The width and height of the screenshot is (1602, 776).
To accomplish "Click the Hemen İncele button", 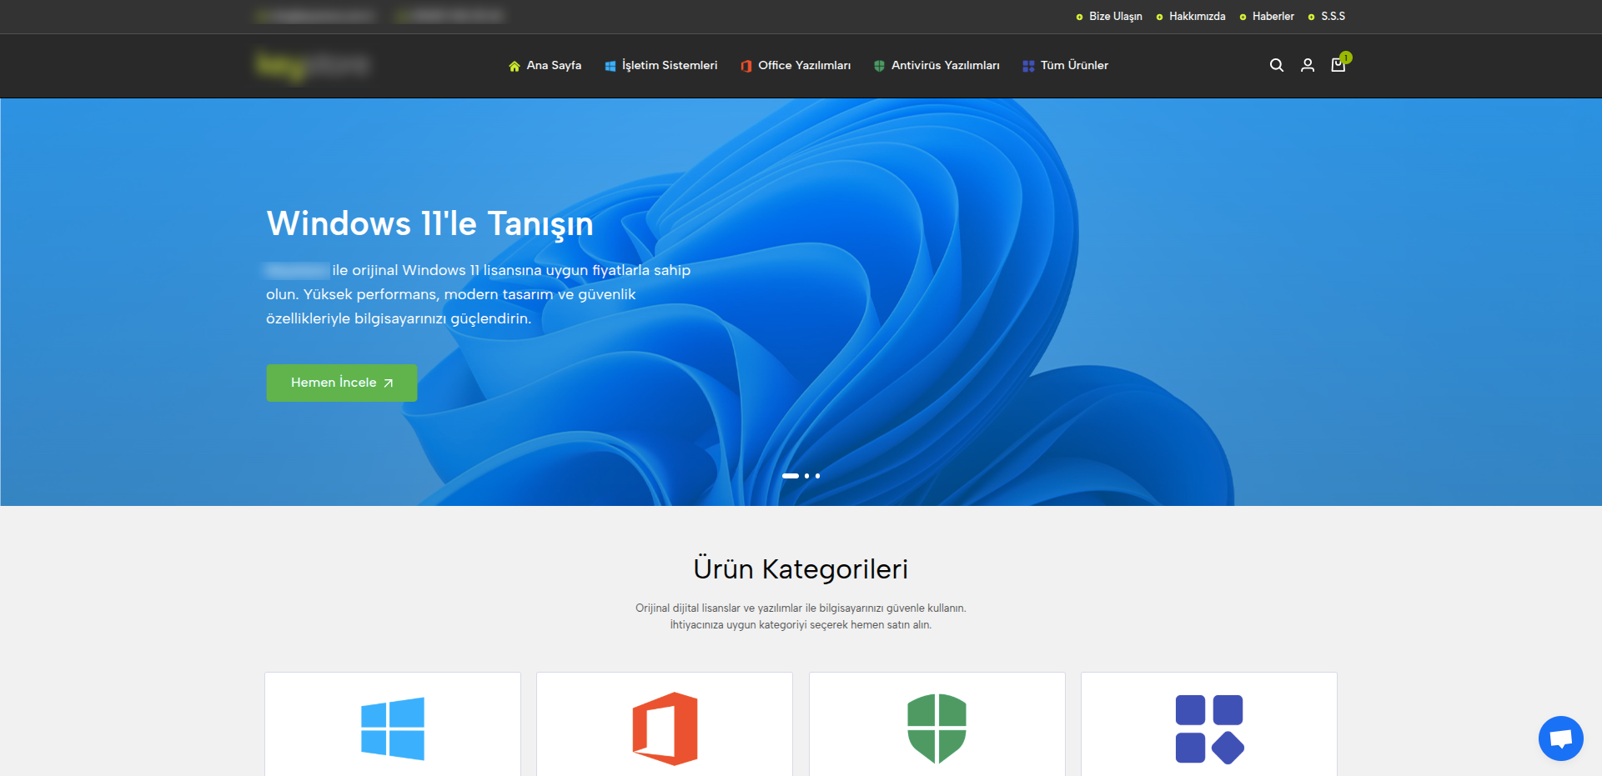I will tap(342, 383).
